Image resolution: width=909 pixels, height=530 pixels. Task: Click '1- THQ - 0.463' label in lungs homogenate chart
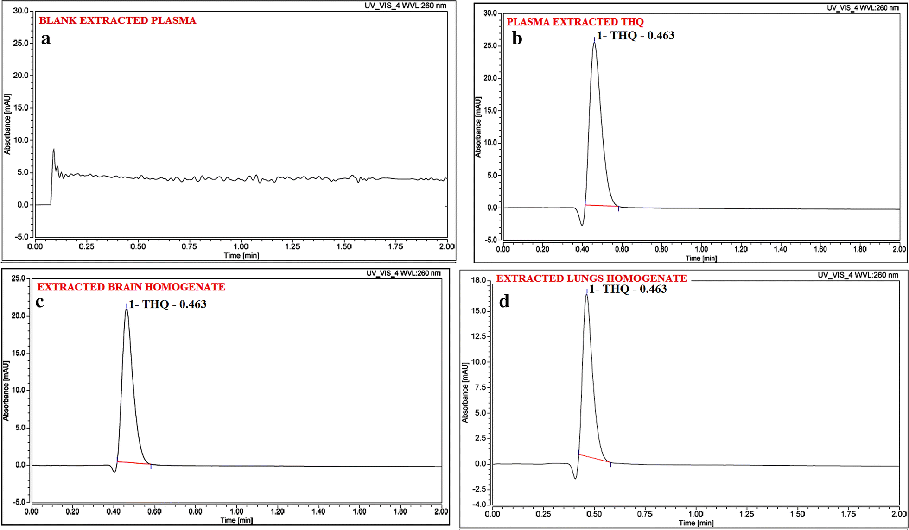pyautogui.click(x=628, y=289)
